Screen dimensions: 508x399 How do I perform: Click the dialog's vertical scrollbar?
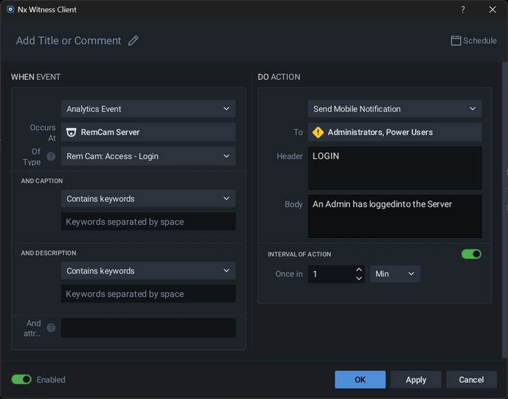point(505,210)
